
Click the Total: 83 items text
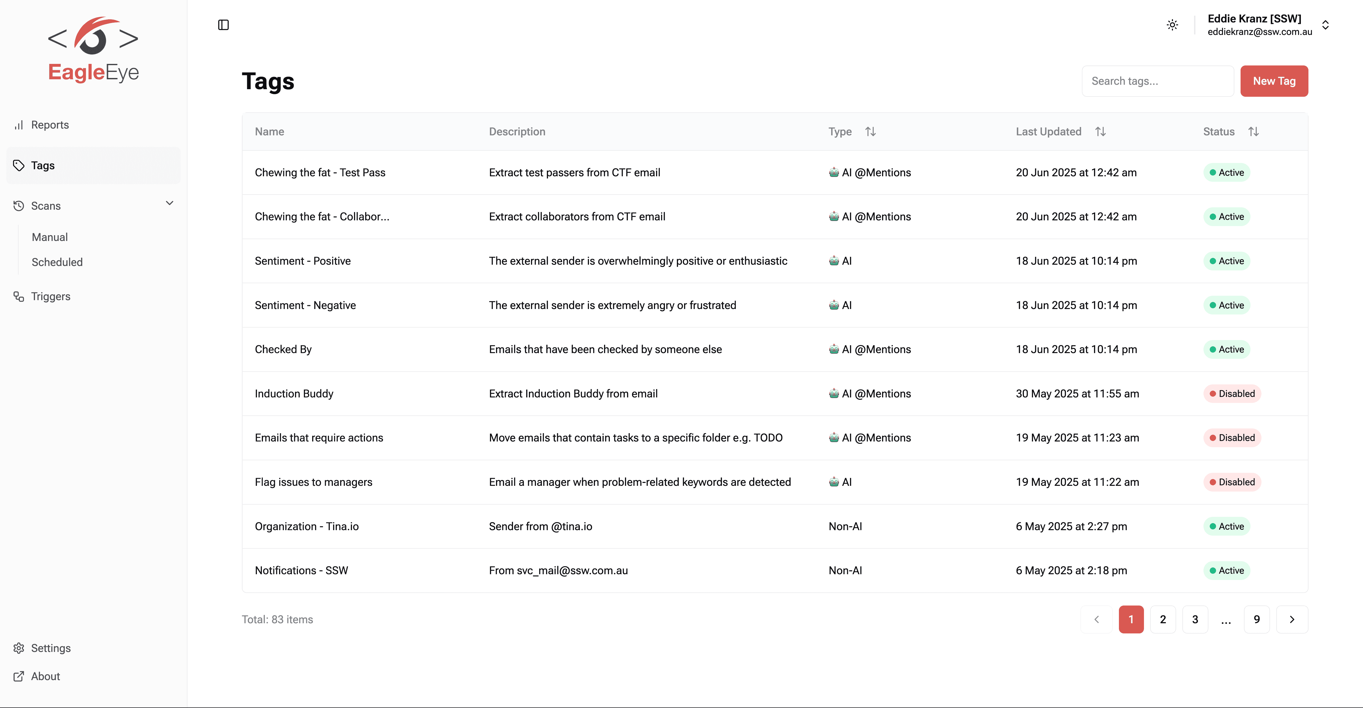277,619
